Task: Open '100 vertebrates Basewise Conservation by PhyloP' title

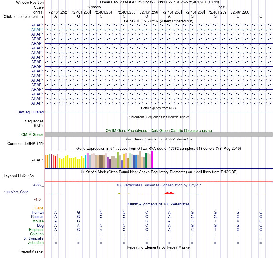Action: coord(159,185)
